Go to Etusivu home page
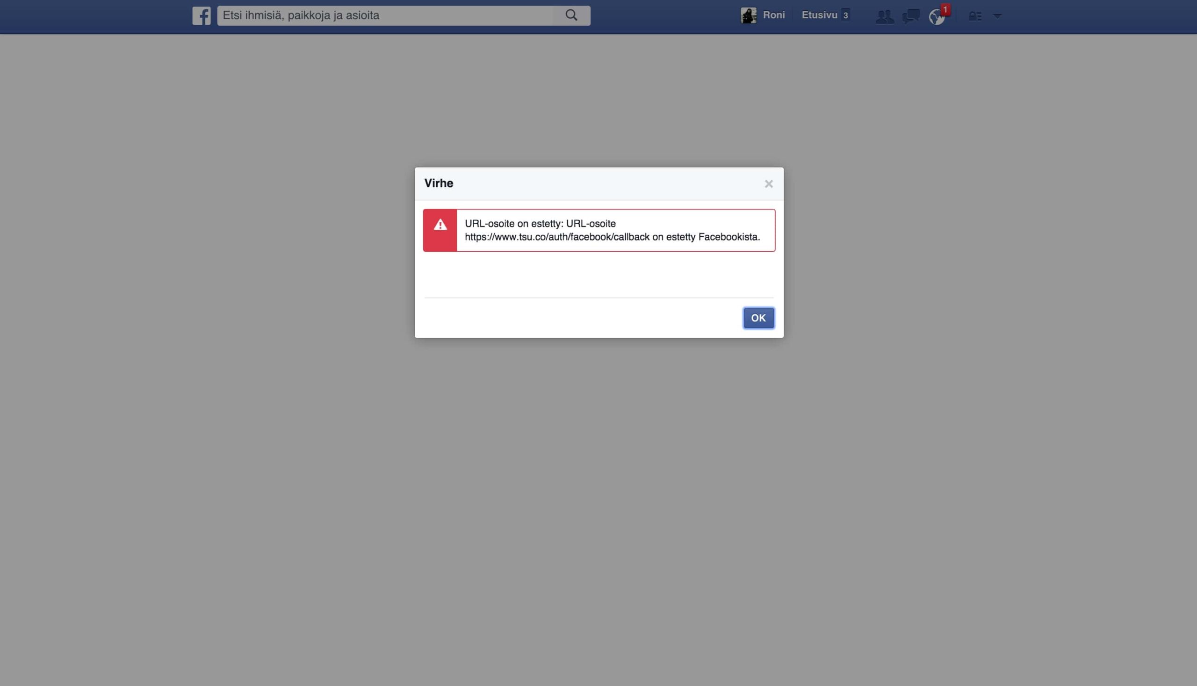 pos(819,15)
